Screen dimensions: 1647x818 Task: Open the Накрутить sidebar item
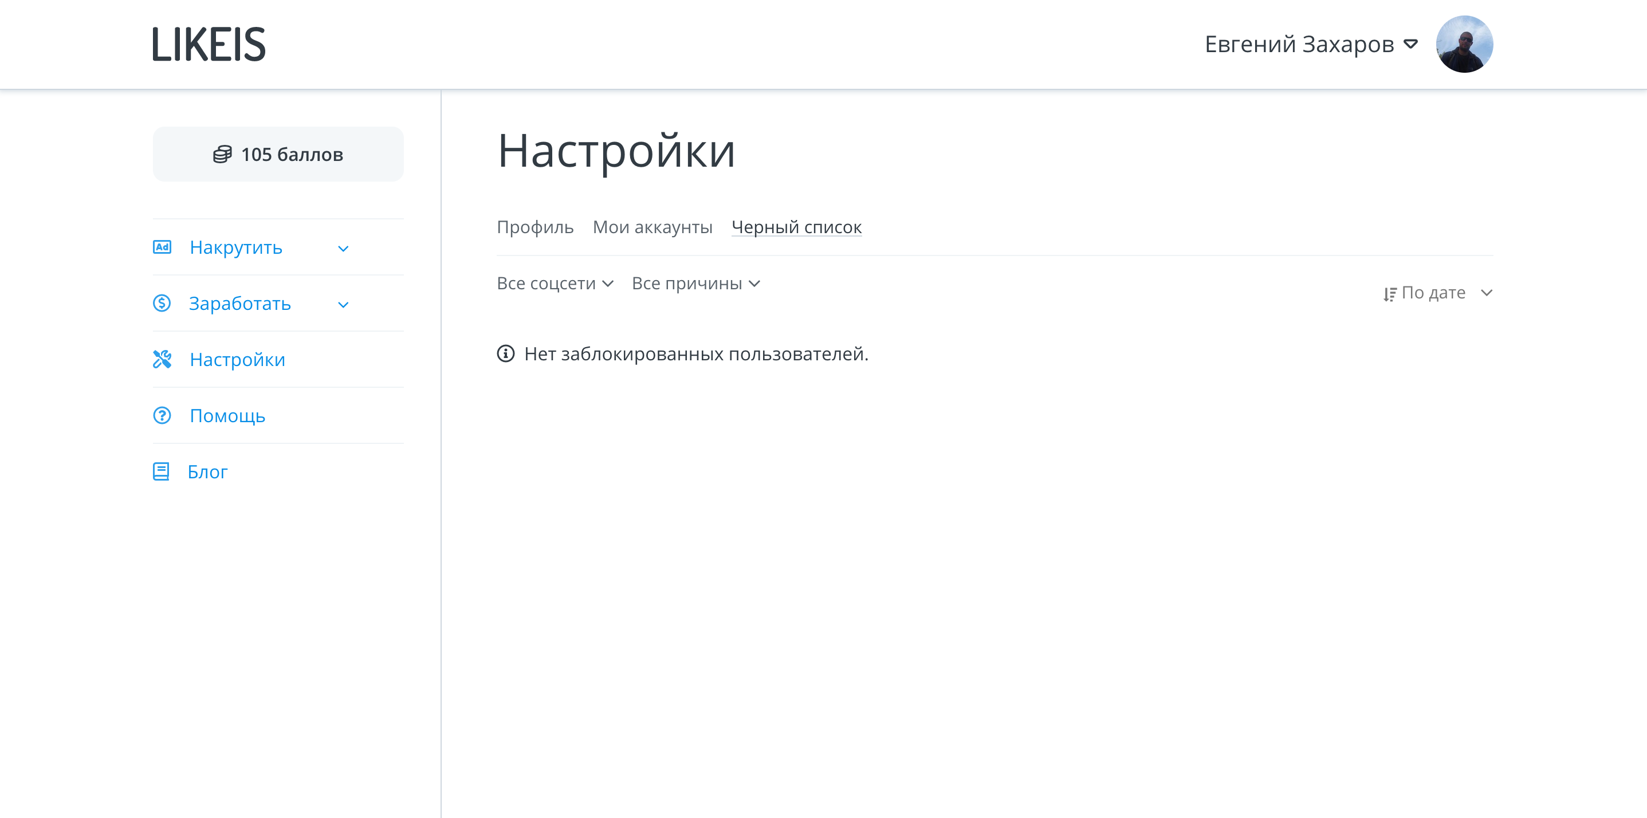click(236, 247)
